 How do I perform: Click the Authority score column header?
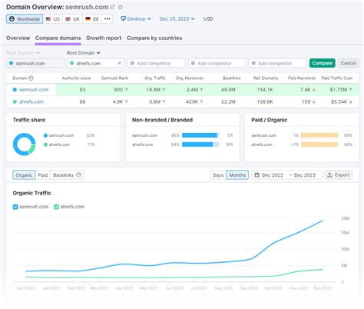point(76,78)
